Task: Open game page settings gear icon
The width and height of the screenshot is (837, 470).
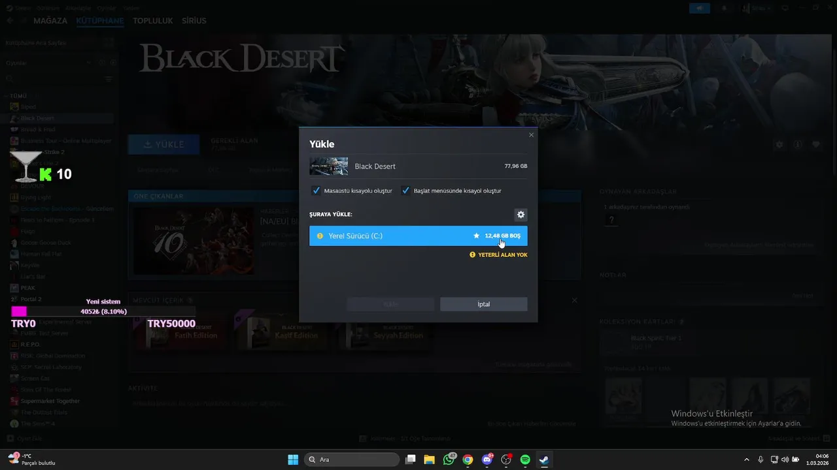Action: click(779, 144)
